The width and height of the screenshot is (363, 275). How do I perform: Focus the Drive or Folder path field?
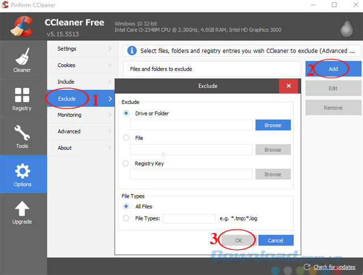pos(191,125)
